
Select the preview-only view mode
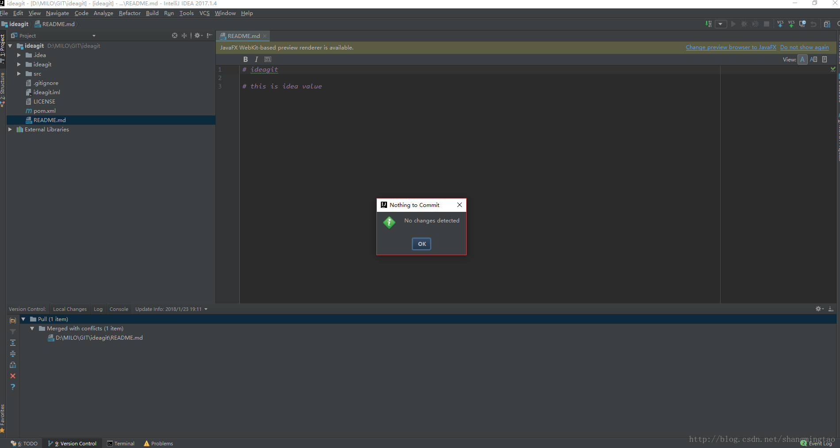click(x=825, y=59)
